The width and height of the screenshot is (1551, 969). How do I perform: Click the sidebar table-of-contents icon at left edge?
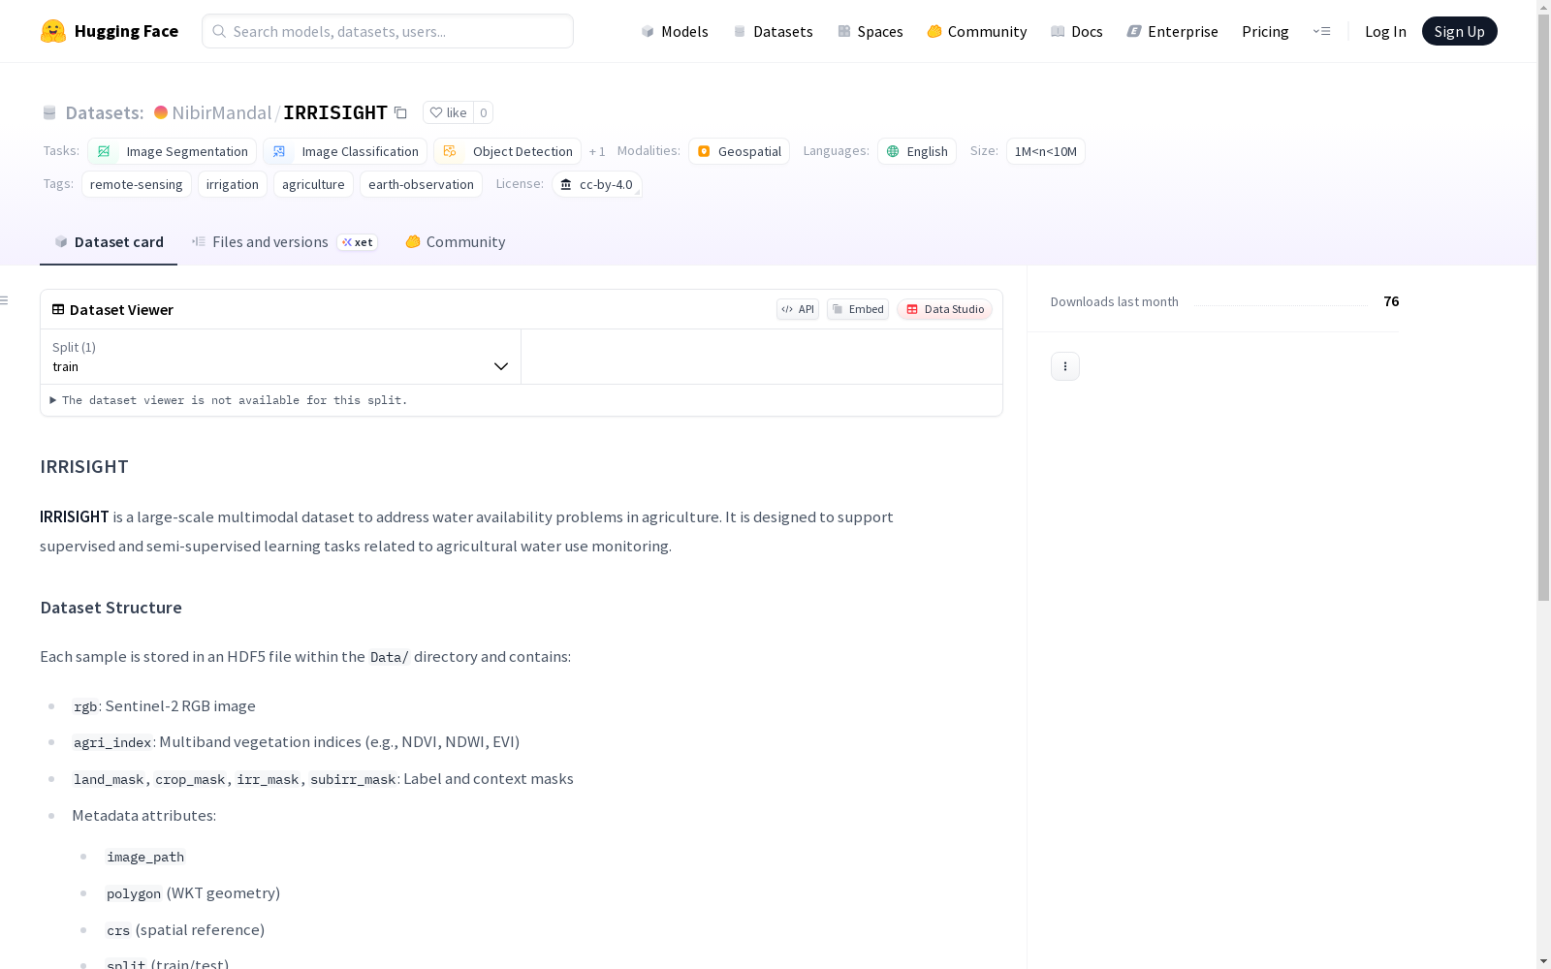coord(5,300)
